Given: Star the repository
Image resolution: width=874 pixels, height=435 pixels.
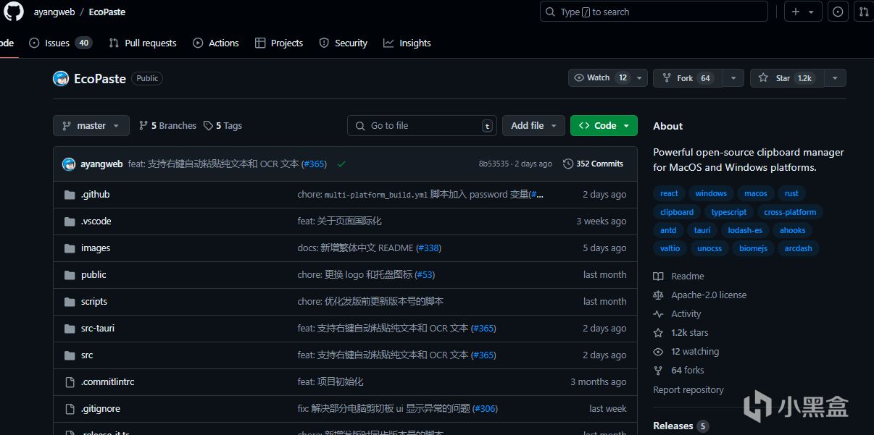Looking at the screenshot, I should (787, 77).
